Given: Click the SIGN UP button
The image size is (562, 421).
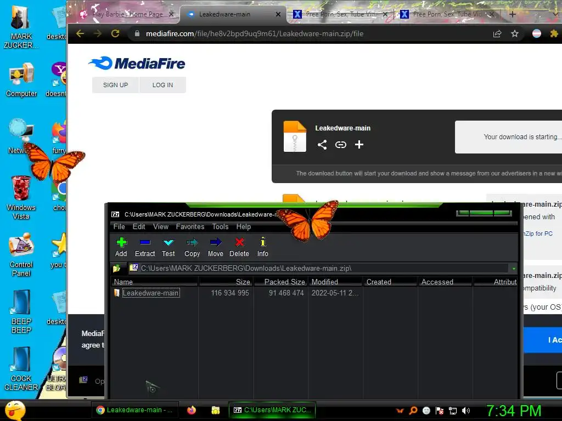Looking at the screenshot, I should click(115, 85).
